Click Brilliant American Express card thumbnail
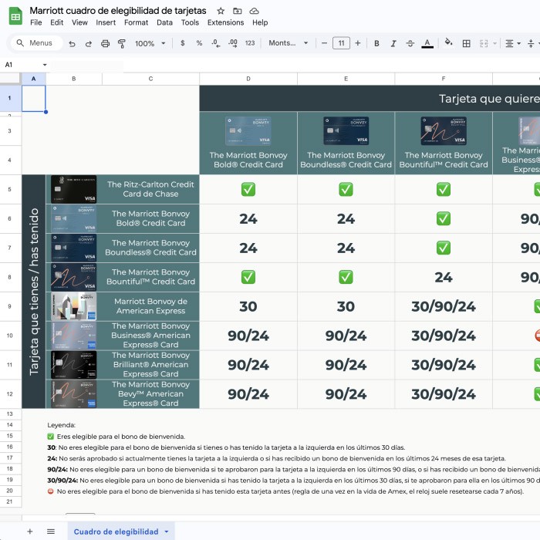Image resolution: width=540 pixels, height=540 pixels. [74, 365]
